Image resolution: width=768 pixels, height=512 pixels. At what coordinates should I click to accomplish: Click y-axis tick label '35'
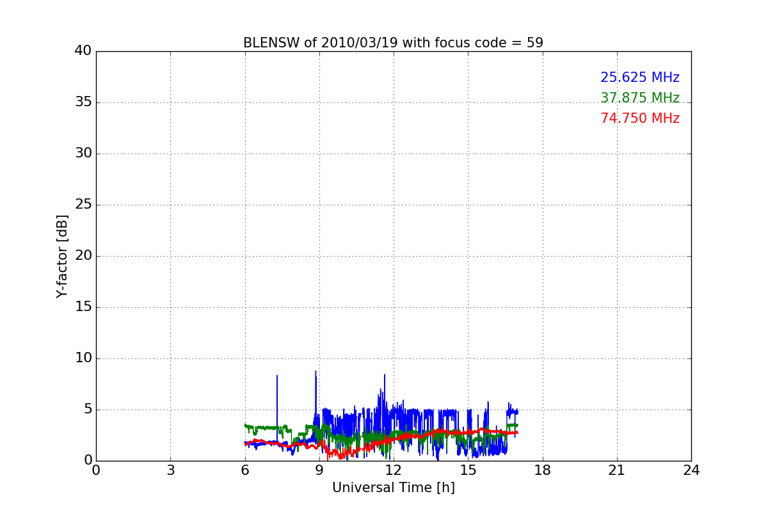pos(83,102)
